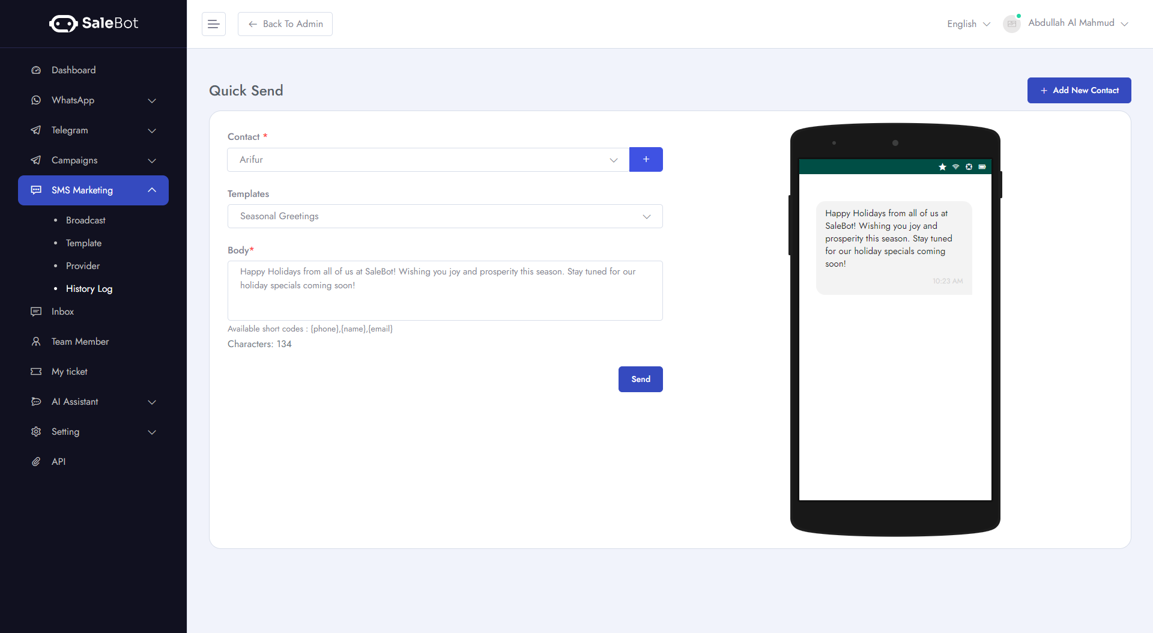Open the Inbox message icon

[x=36, y=311]
